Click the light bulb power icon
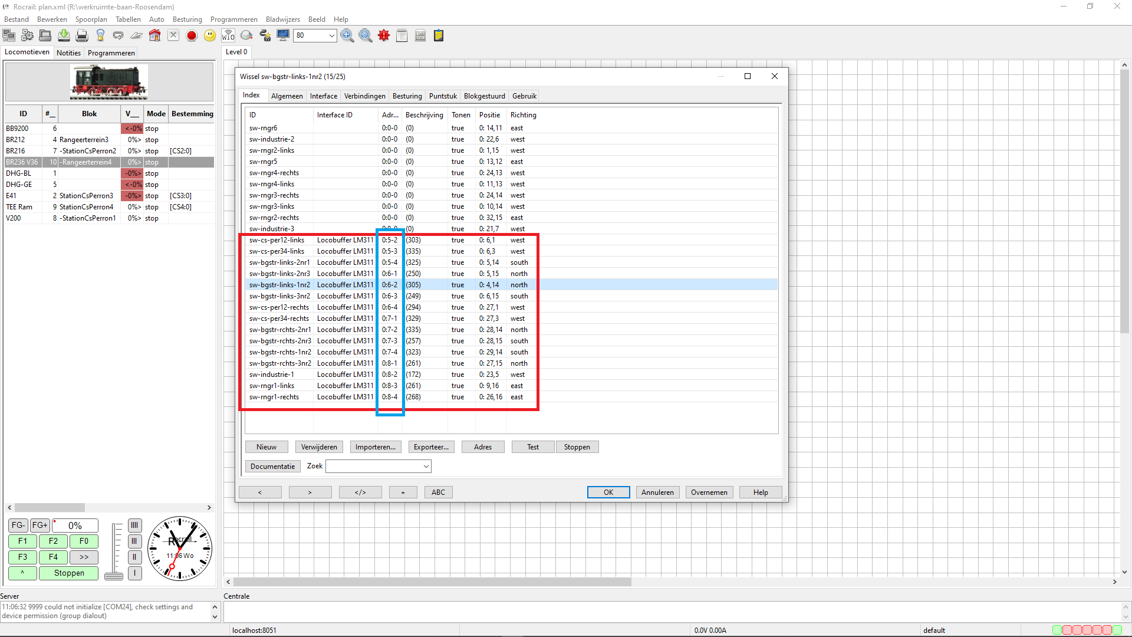1132x637 pixels. coord(100,36)
